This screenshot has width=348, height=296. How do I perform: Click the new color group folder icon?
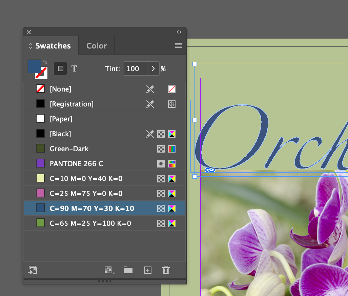click(128, 270)
